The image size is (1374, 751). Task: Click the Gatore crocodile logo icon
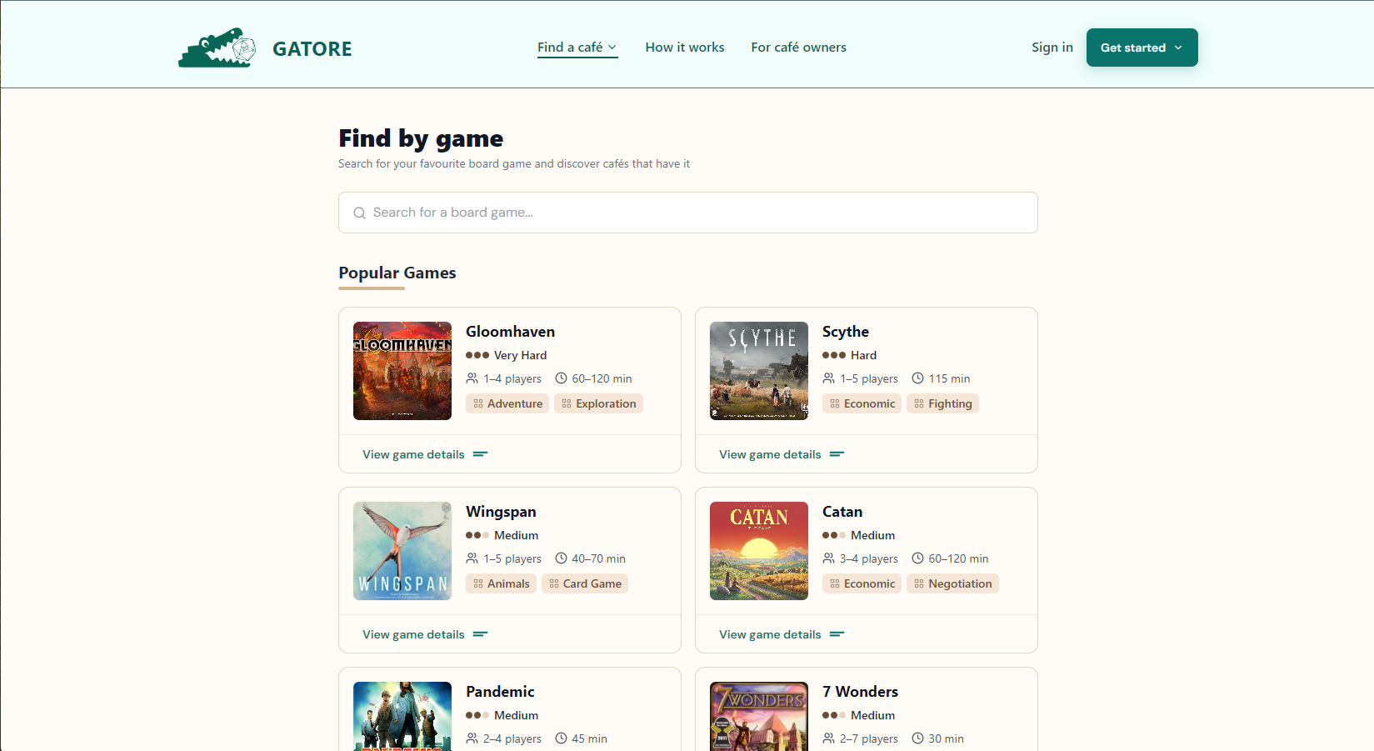pyautogui.click(x=217, y=48)
